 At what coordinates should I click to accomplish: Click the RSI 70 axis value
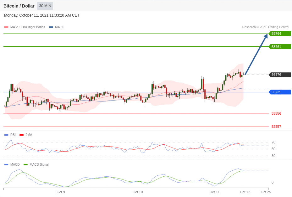coord(273,142)
